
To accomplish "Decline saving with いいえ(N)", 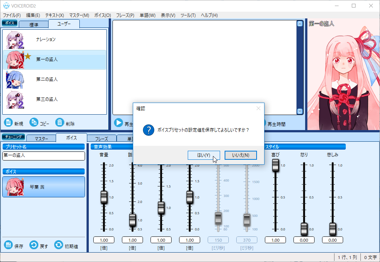I will [x=241, y=155].
